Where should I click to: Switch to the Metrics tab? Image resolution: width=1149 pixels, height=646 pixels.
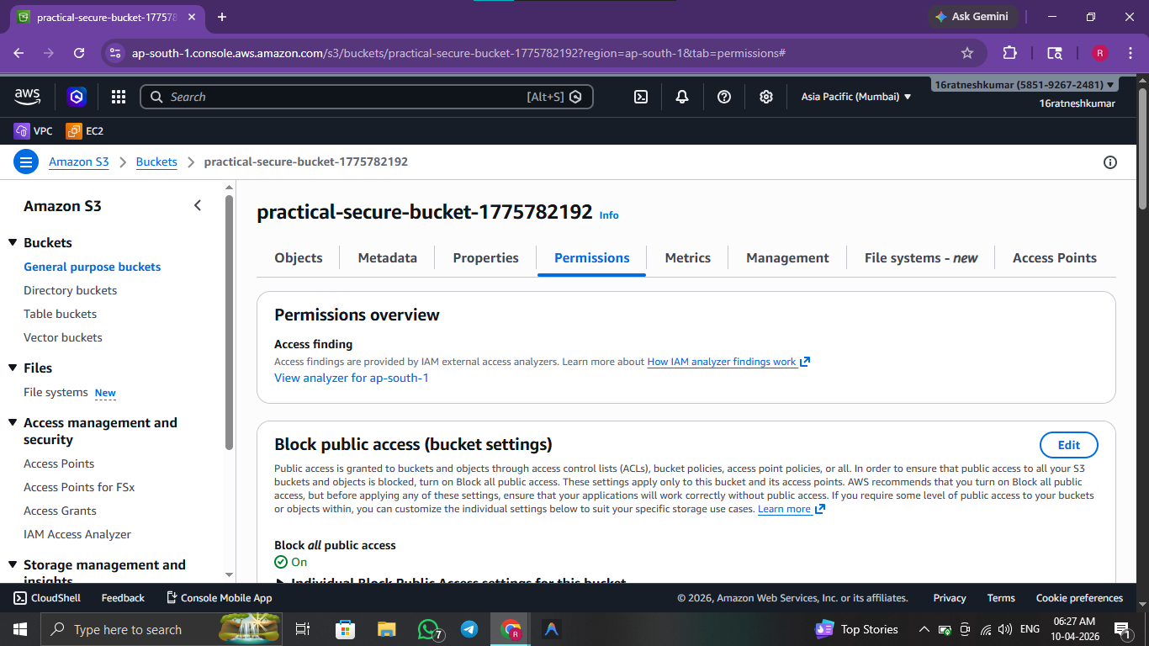[687, 257]
